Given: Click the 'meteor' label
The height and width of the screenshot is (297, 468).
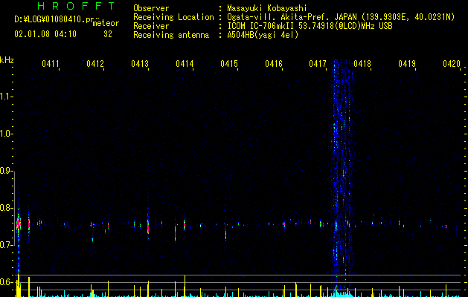Looking at the screenshot, I should [106, 23].
